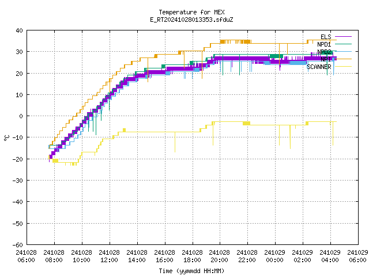369x276 pixels.
Task: Click the y-axis tick label -10
Action: pyautogui.click(x=18, y=137)
